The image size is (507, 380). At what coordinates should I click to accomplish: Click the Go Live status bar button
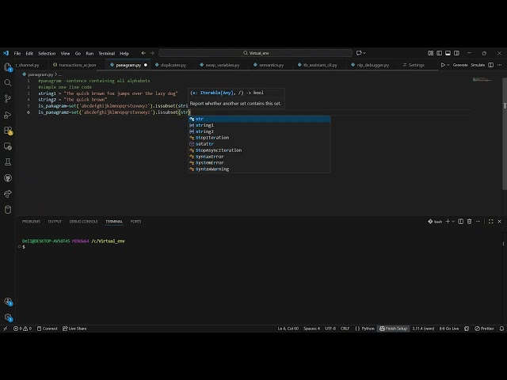tap(449, 329)
